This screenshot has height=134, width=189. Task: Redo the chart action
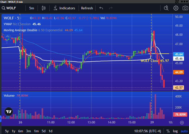(x=111, y=8)
